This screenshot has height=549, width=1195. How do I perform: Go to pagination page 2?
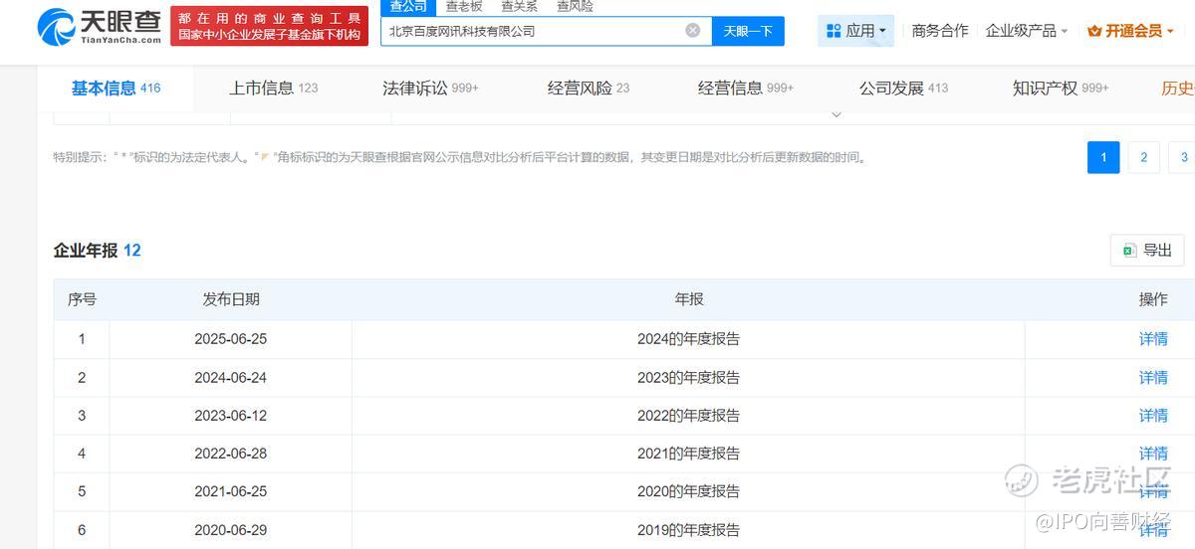point(1144,157)
